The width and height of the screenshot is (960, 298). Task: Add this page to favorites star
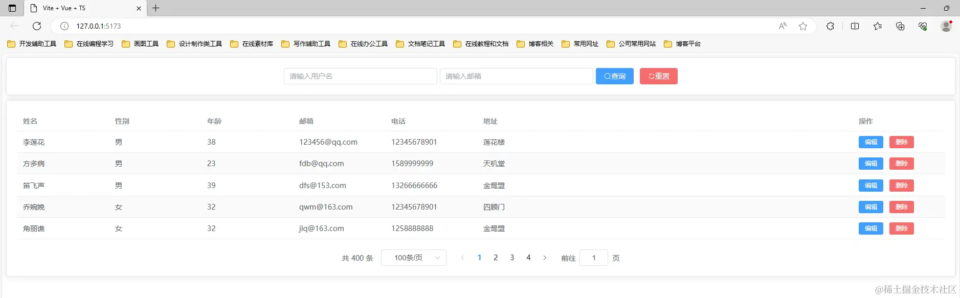click(803, 26)
